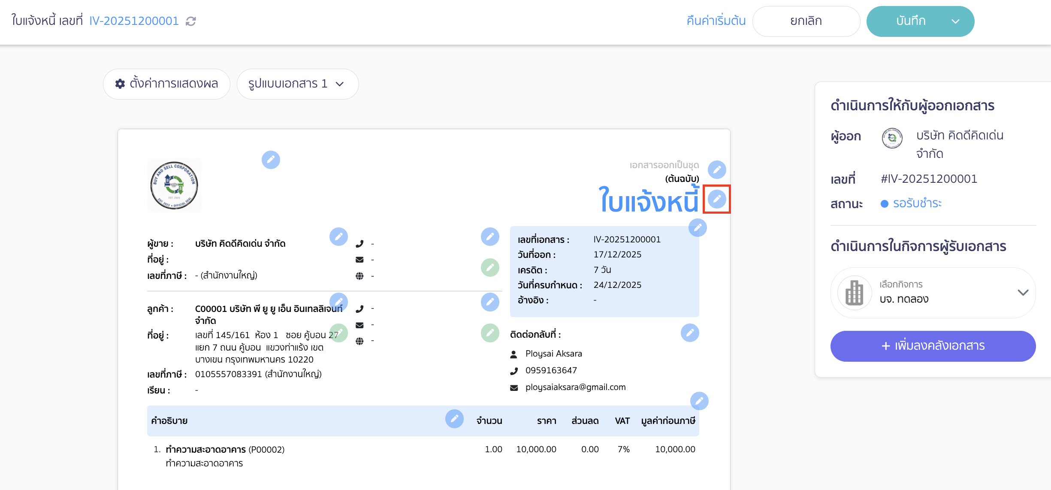Screen dimensions: 1051x490
Task: Click the คืนค่าเริ่มต้น reset link
Action: [x=716, y=21]
